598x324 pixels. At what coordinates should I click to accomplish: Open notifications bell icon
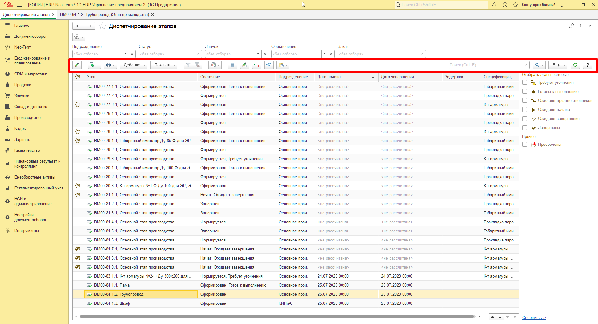point(494,5)
